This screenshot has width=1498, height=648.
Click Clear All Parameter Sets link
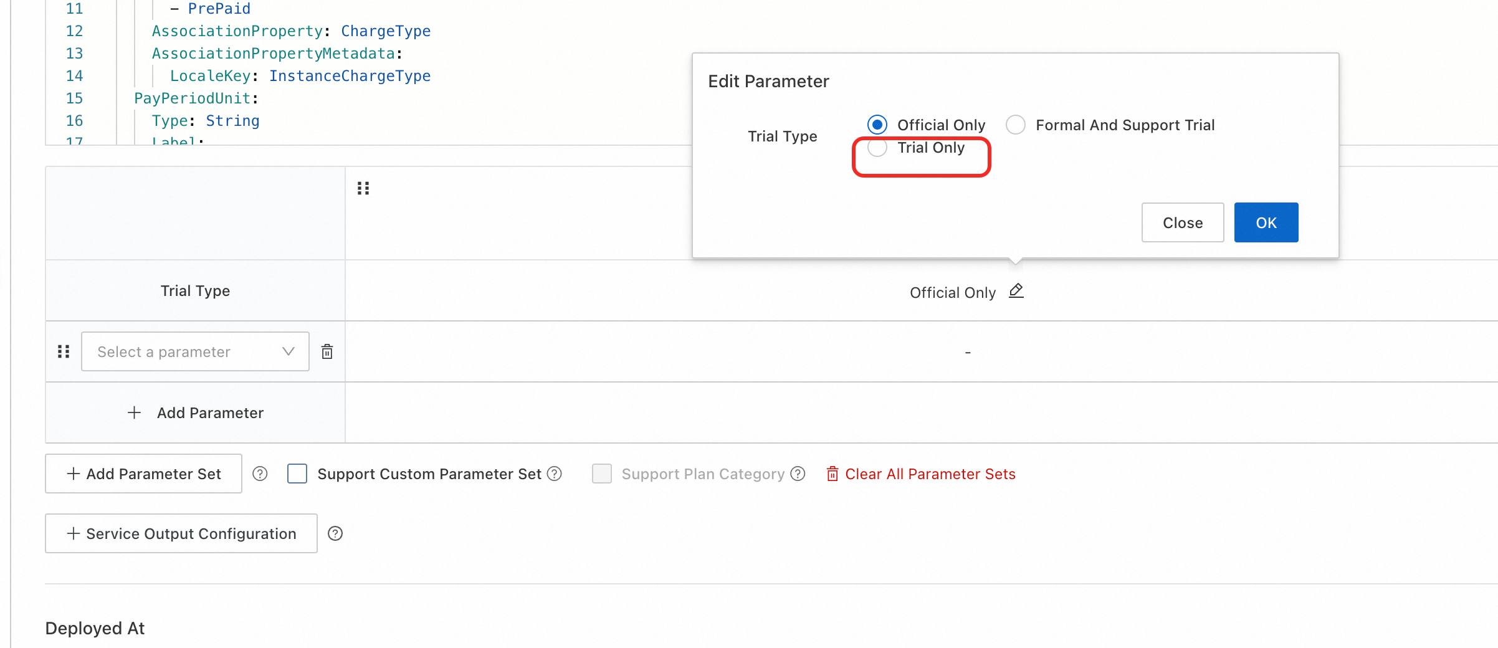[921, 474]
